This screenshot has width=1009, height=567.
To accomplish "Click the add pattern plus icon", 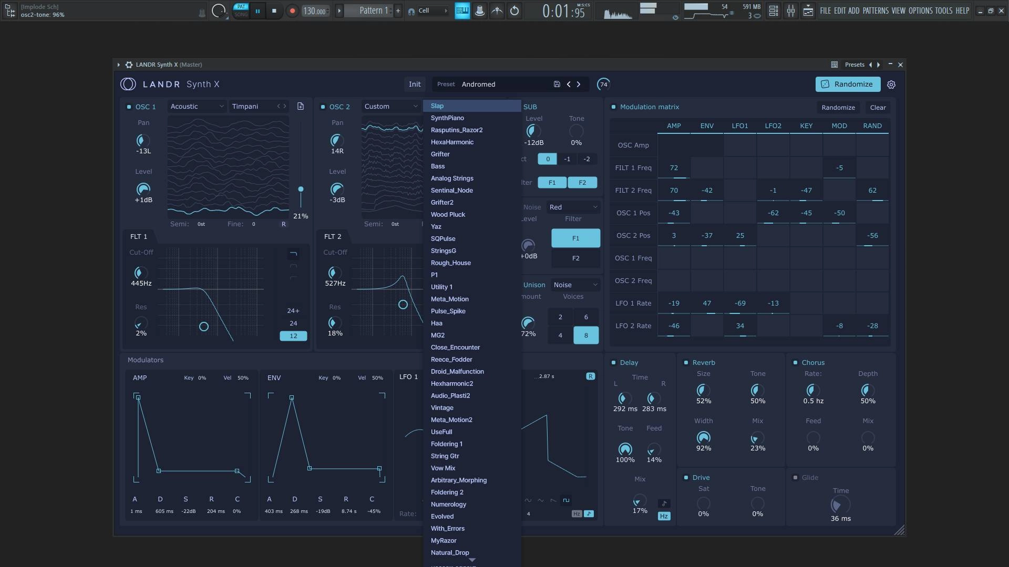I will (398, 10).
